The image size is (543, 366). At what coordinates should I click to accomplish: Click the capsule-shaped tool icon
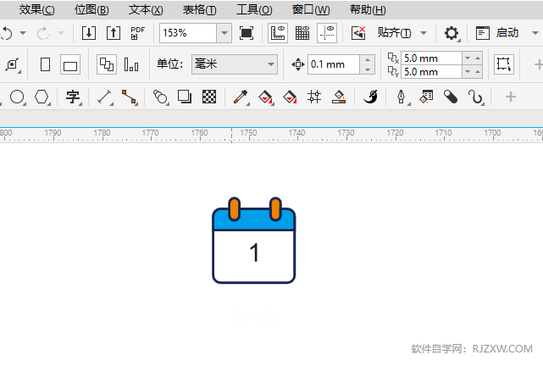(x=451, y=97)
